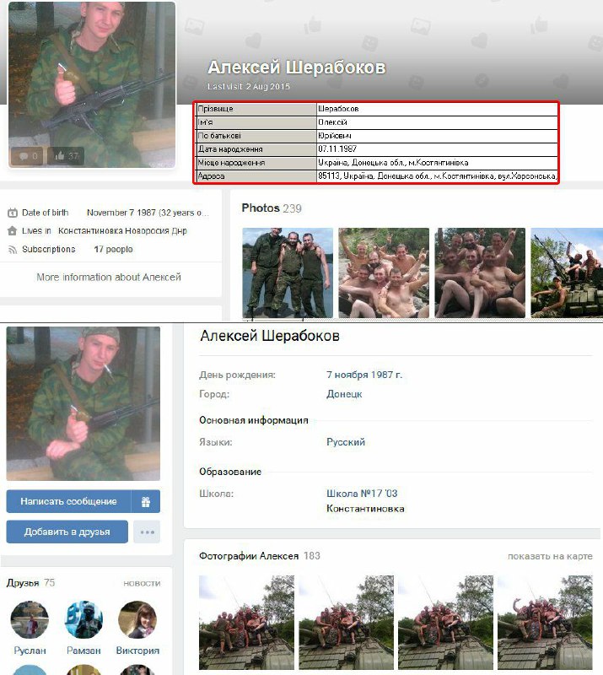Click the новости link in friends block

pos(142,583)
